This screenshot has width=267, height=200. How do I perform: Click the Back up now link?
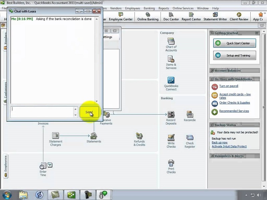[x=219, y=142]
